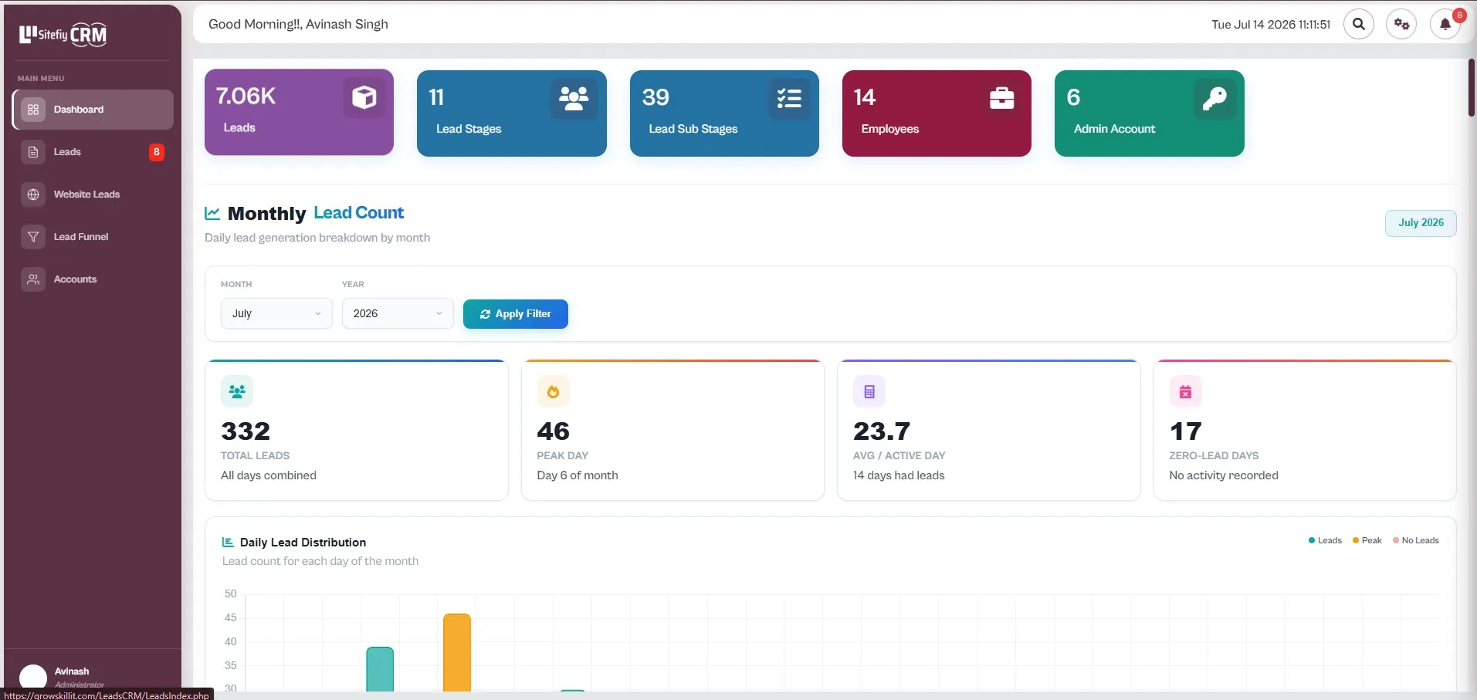Click the Website Leads globe icon

pos(33,194)
